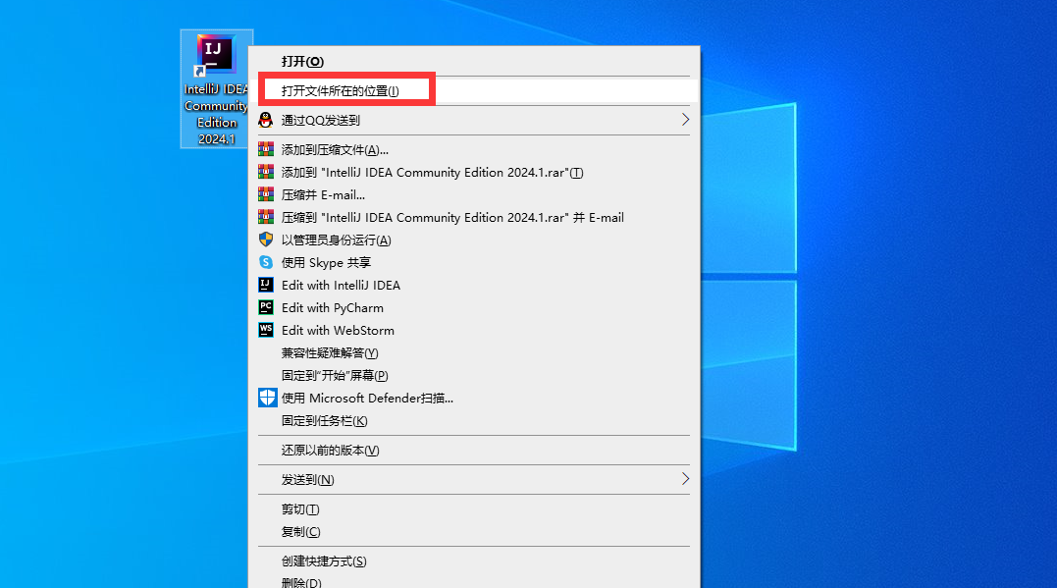Choose 添加到压缩文件(A)... option

pyautogui.click(x=475, y=149)
